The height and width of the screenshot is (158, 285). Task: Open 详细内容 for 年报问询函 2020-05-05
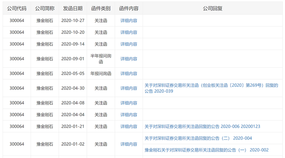pyautogui.click(x=129, y=74)
